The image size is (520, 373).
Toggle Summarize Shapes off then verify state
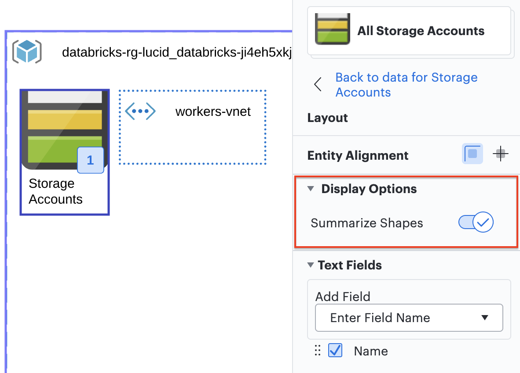pyautogui.click(x=476, y=222)
